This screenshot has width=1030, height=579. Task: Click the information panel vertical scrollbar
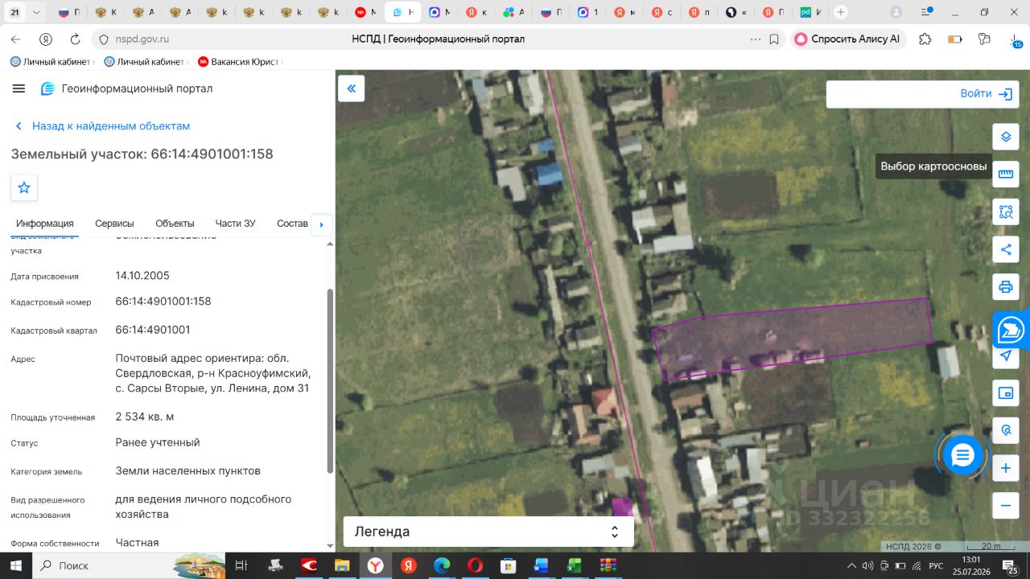click(x=330, y=380)
